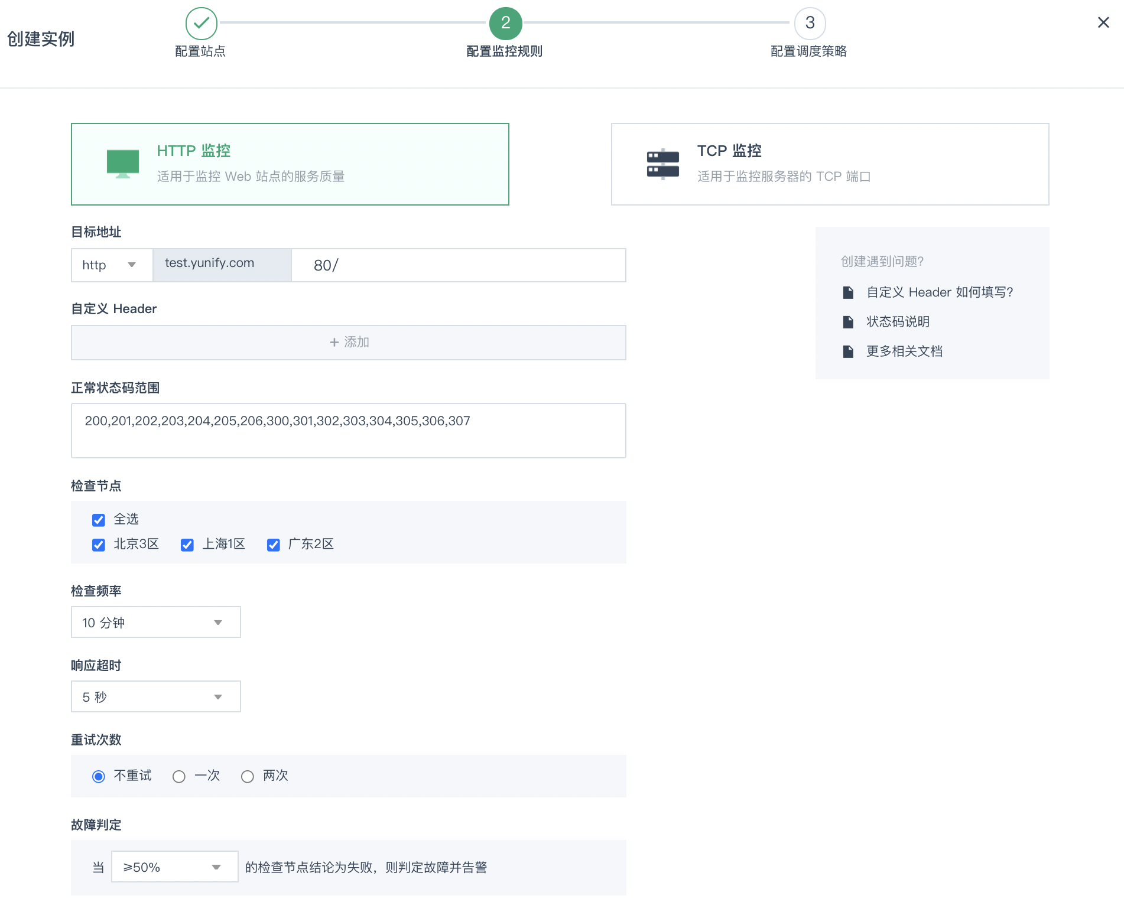This screenshot has height=912, width=1124.
Task: Click the HTTP monitor screen icon
Action: pos(123,164)
